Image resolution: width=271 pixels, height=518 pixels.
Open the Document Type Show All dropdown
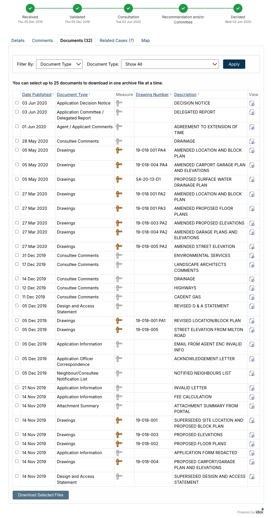coord(170,64)
